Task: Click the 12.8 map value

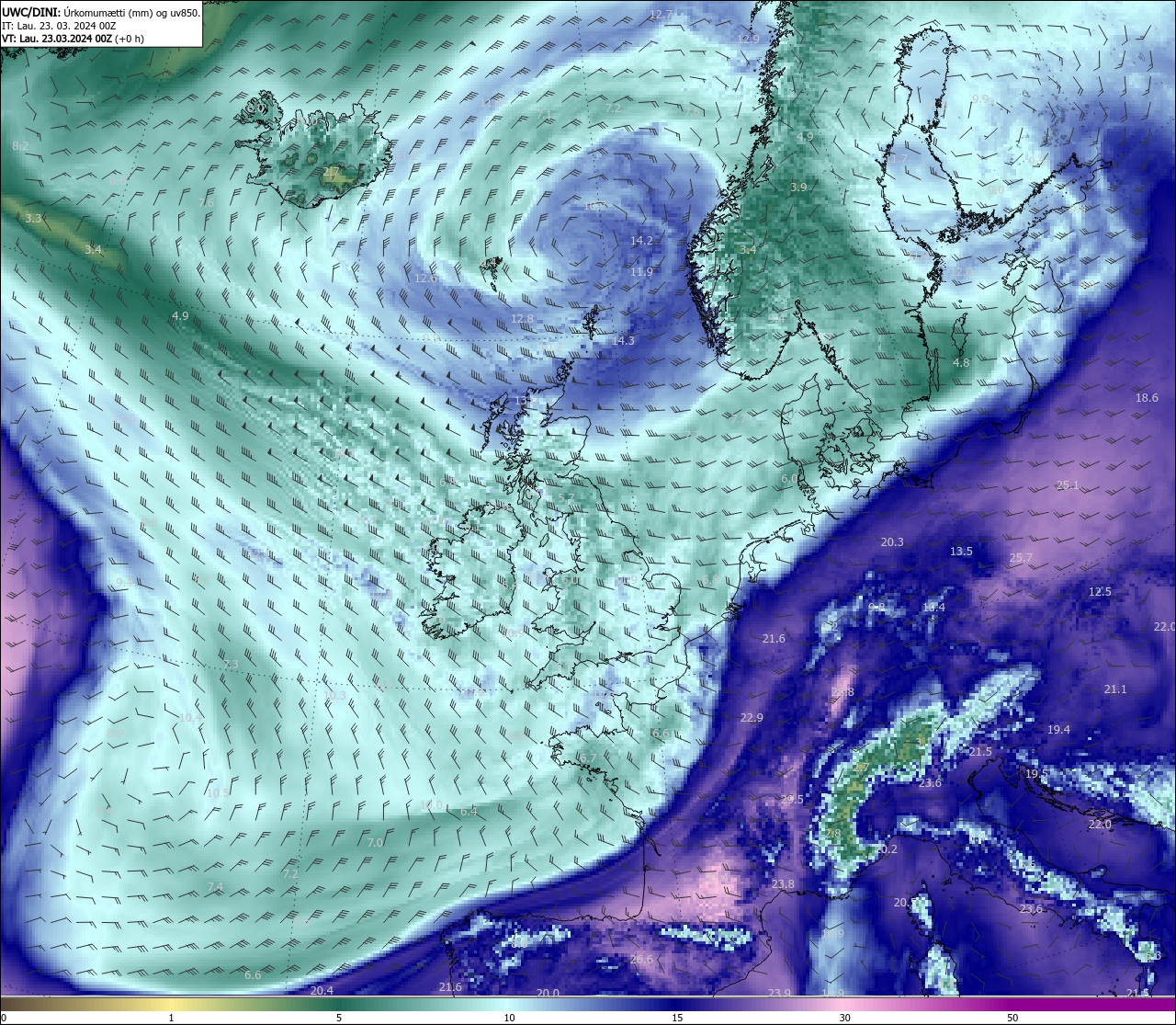Action: point(522,318)
